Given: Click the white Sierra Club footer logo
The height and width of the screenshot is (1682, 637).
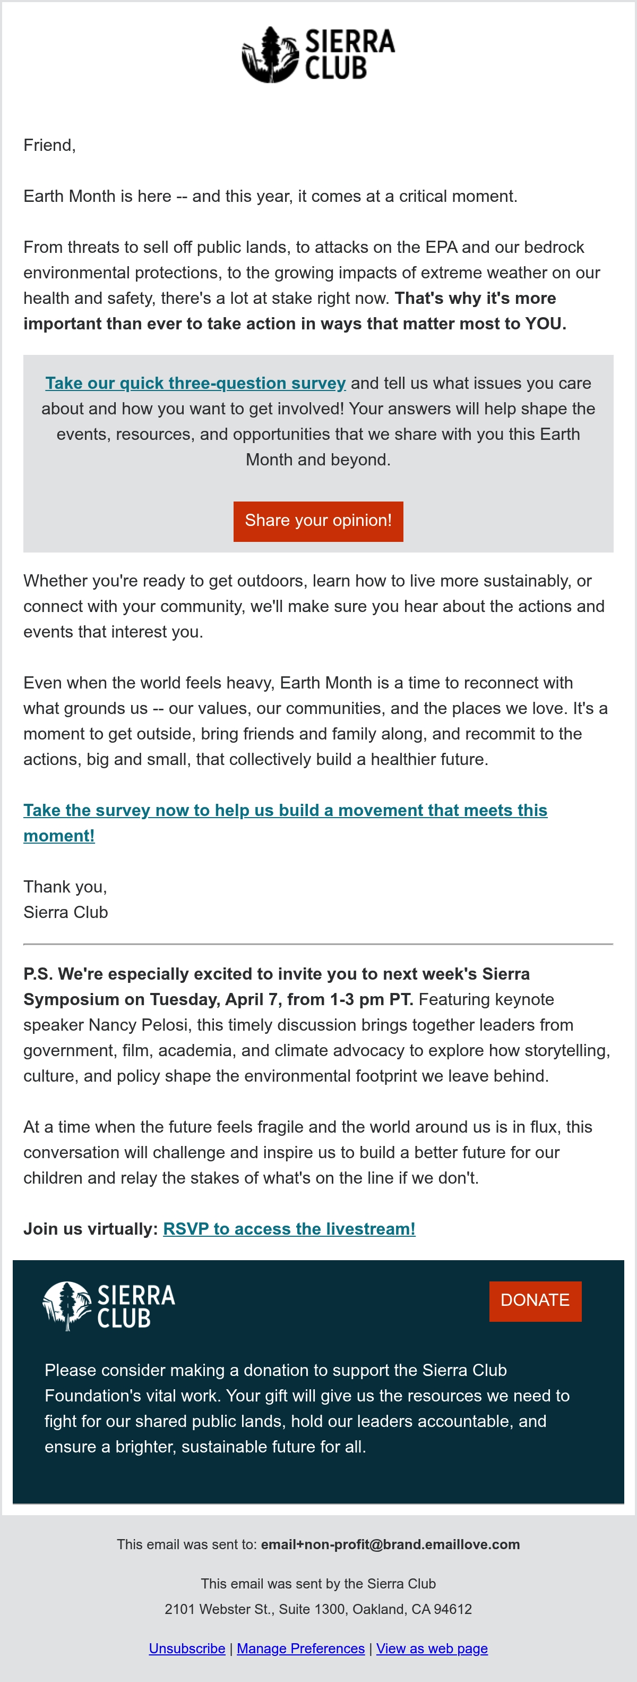Looking at the screenshot, I should pos(109,1306).
